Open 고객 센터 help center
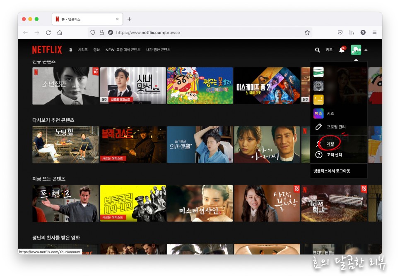The height and width of the screenshot is (278, 400). [x=334, y=155]
